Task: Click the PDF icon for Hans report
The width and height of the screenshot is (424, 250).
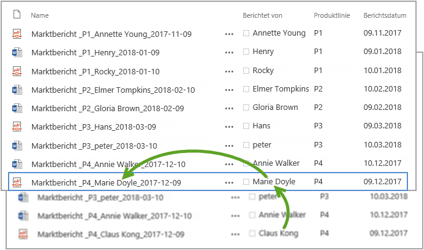Action: click(x=17, y=127)
